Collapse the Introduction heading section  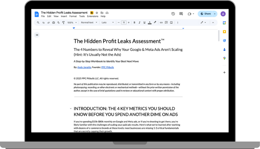point(71,108)
